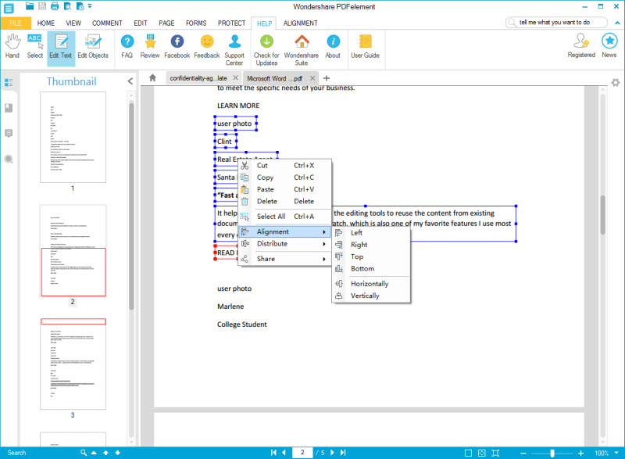This screenshot has width=625, height=459.
Task: Switch to the HOME tab
Action: 46,23
